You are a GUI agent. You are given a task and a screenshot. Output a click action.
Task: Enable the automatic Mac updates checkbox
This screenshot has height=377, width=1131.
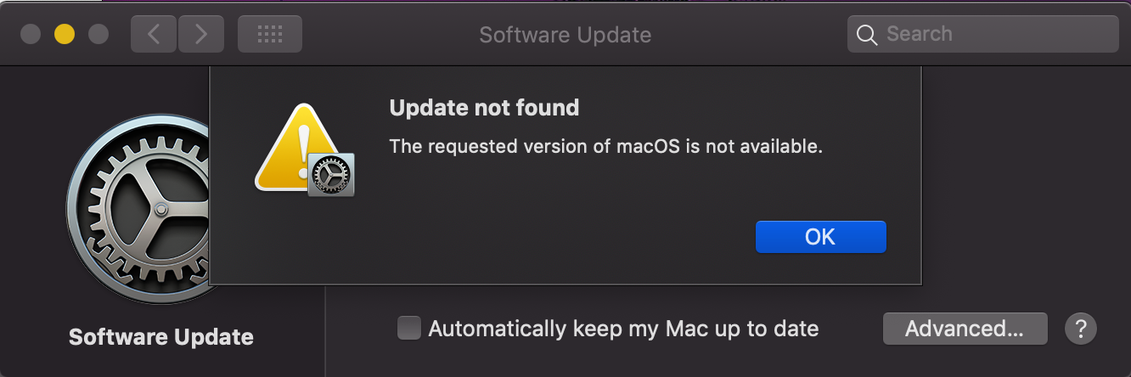[x=409, y=329]
